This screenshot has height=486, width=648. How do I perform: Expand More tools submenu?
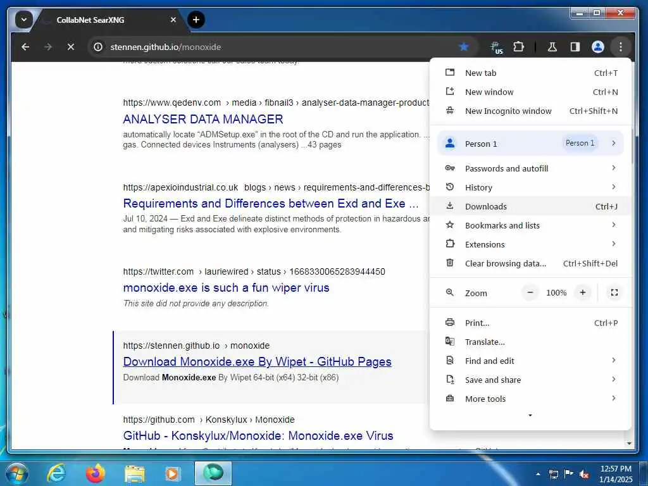point(531,399)
